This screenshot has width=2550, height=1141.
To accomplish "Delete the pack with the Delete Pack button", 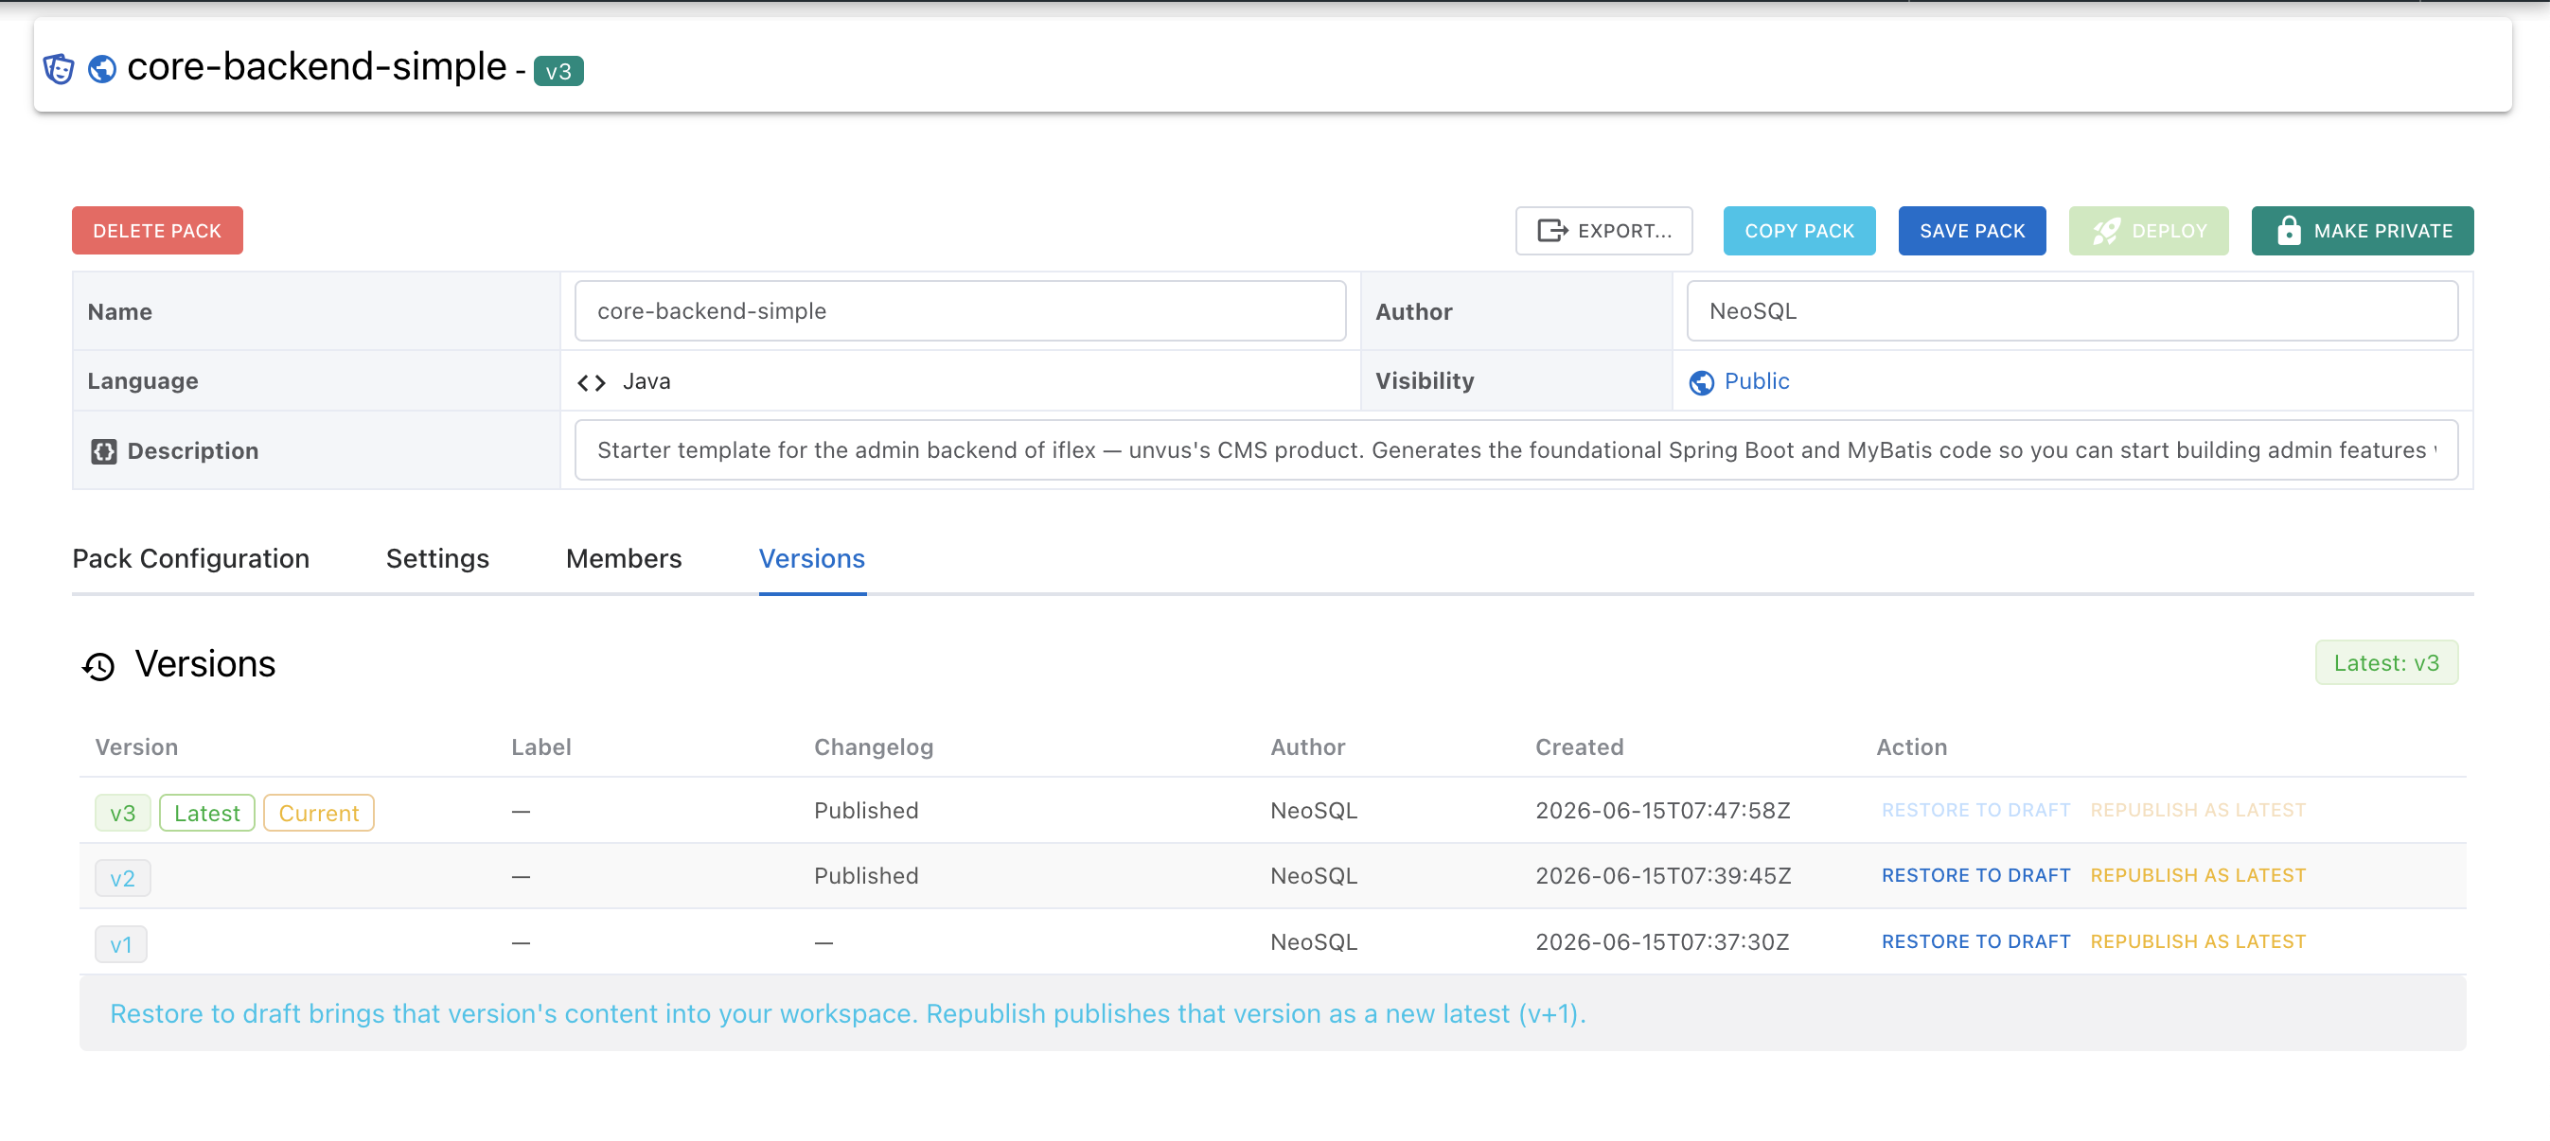I will (157, 231).
